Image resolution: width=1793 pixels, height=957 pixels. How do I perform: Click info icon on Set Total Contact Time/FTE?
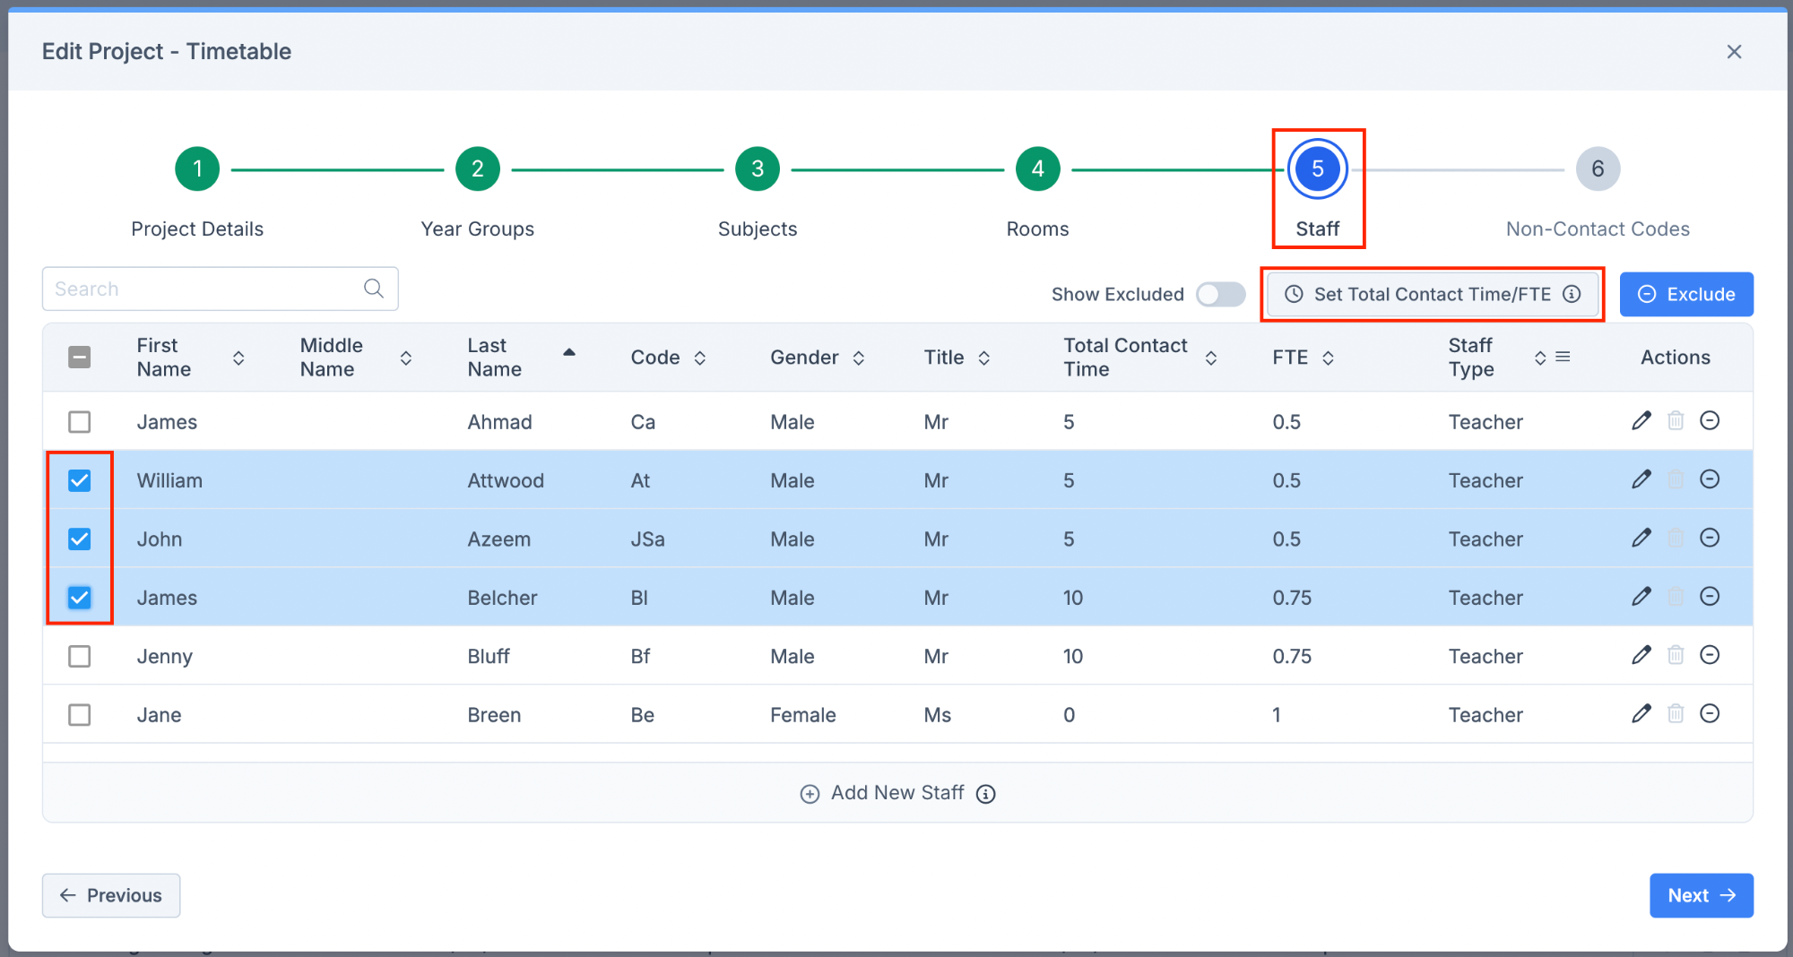pyautogui.click(x=1572, y=294)
